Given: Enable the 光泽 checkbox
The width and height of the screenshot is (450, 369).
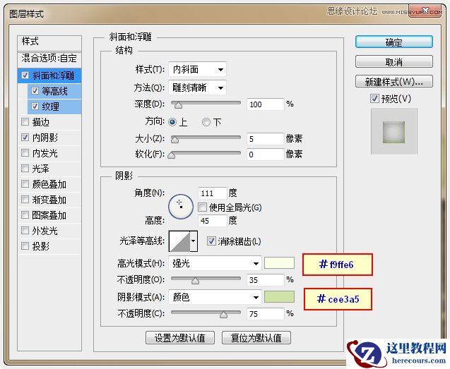Looking at the screenshot, I should click(x=25, y=169).
